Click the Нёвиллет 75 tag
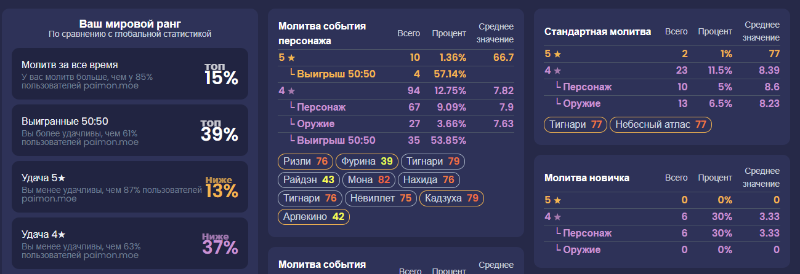Image resolution: width=800 pixels, height=274 pixels. pyautogui.click(x=380, y=198)
